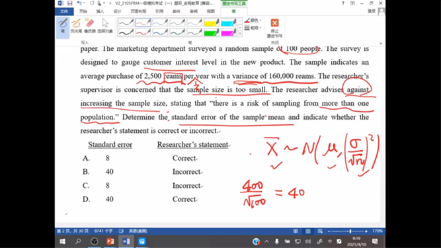Open the pen Color dropdown
441x248 pixels.
click(253, 21)
